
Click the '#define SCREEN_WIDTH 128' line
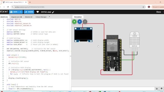pyautogui.click(x=17, y=40)
